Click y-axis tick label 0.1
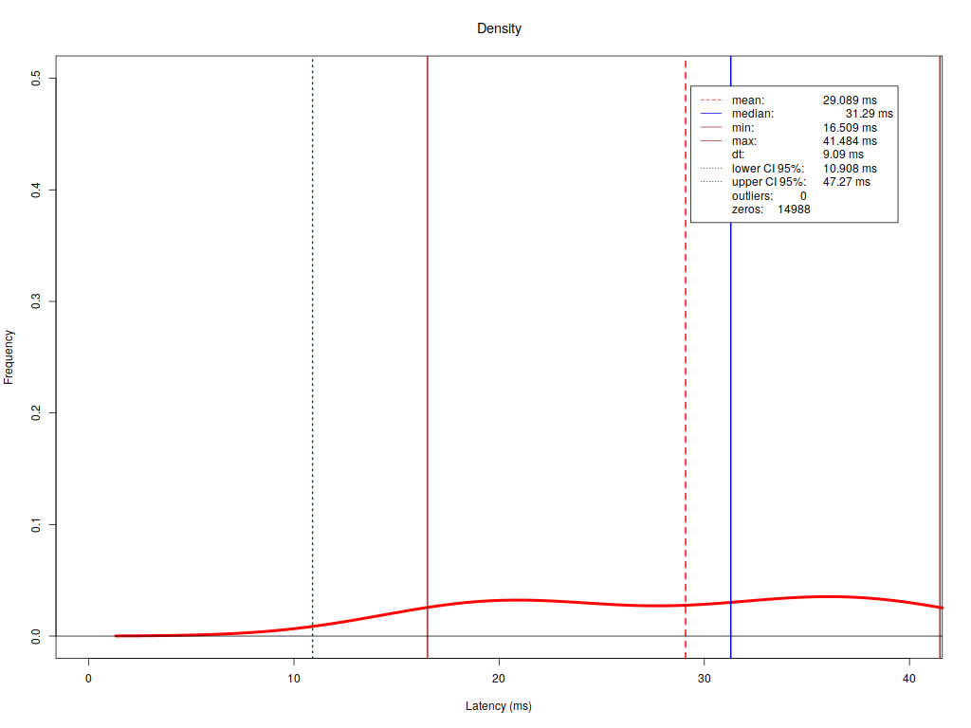Image resolution: width=971 pixels, height=728 pixels. click(36, 524)
